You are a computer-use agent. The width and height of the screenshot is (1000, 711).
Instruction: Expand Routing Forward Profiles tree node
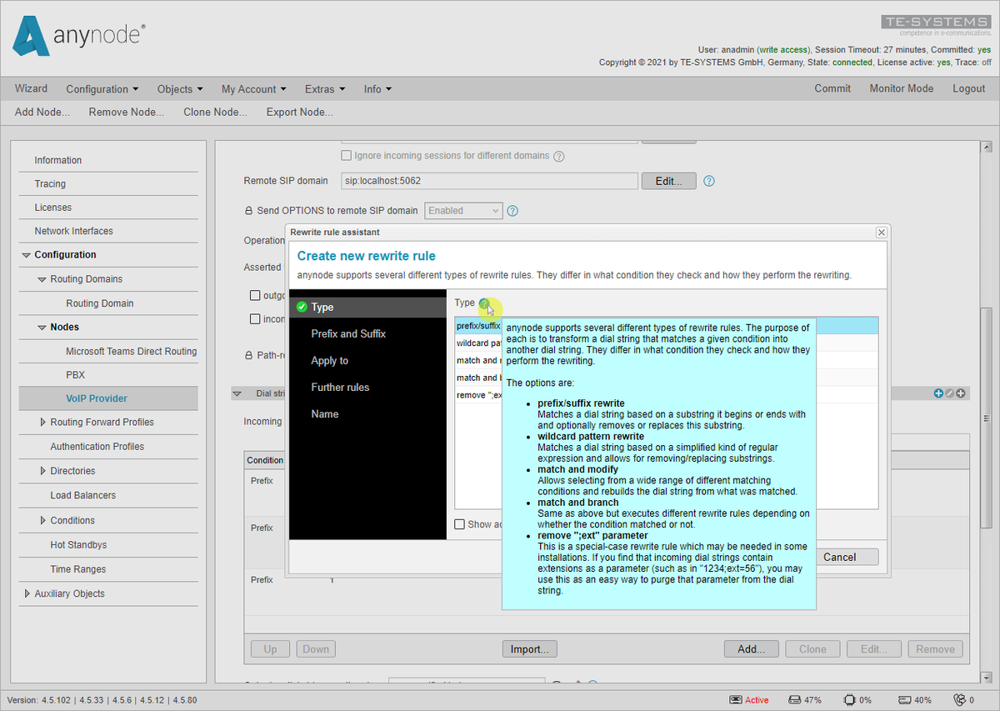tap(42, 423)
